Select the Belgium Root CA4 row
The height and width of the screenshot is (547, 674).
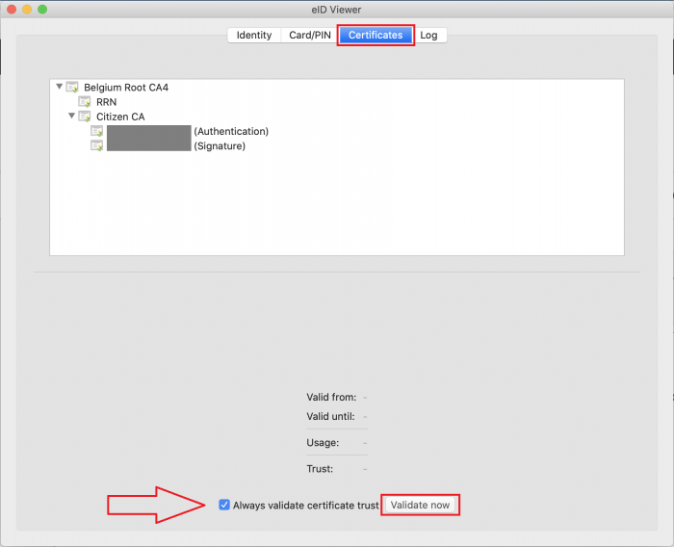click(x=337, y=88)
